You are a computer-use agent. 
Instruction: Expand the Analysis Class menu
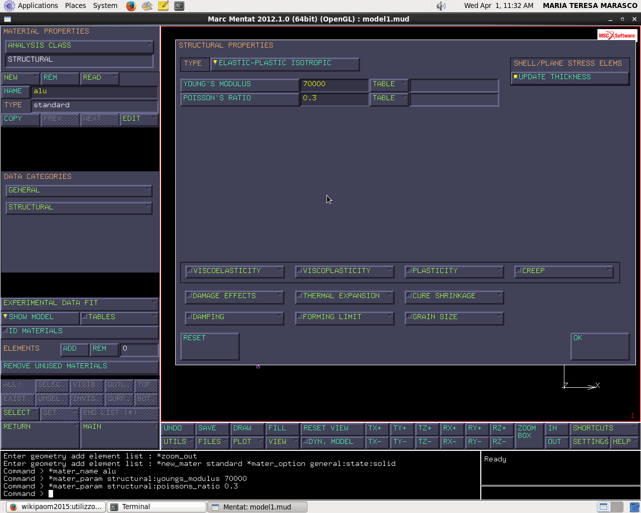(x=79, y=46)
